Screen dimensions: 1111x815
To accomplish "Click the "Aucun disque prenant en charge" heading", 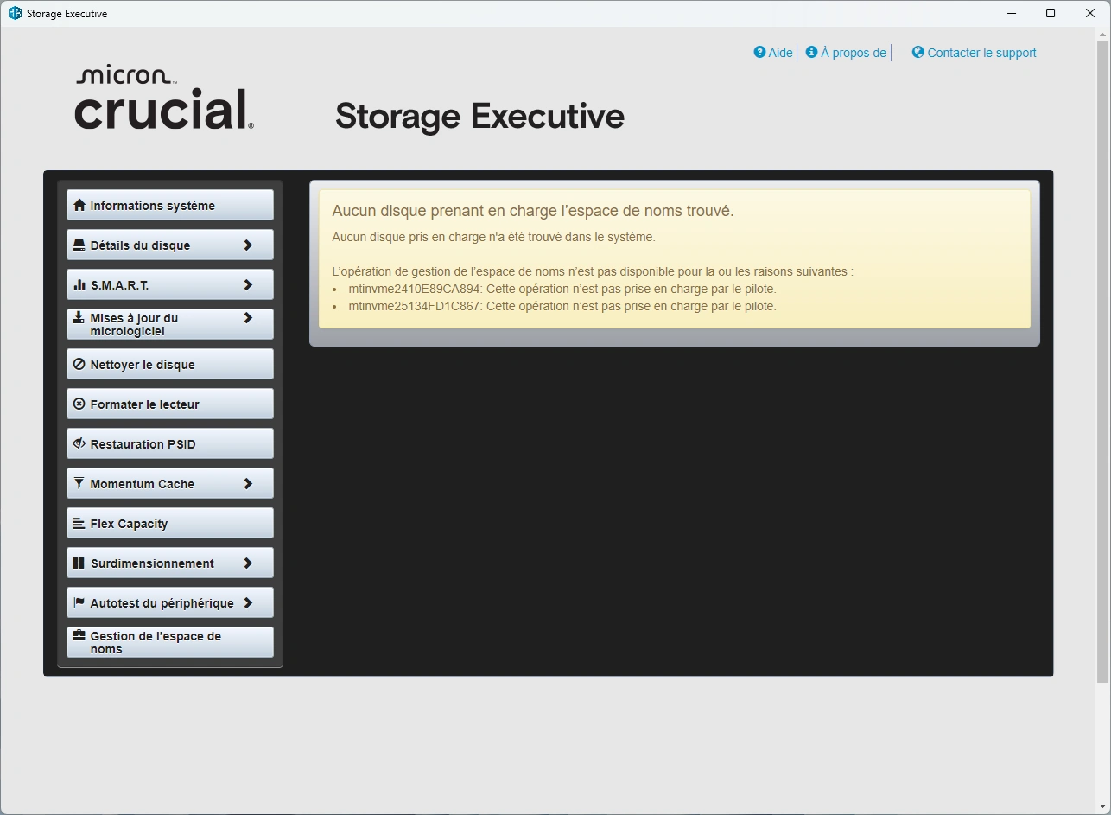I will 533,211.
